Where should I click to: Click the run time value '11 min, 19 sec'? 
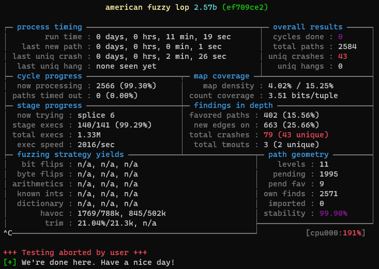[198, 37]
